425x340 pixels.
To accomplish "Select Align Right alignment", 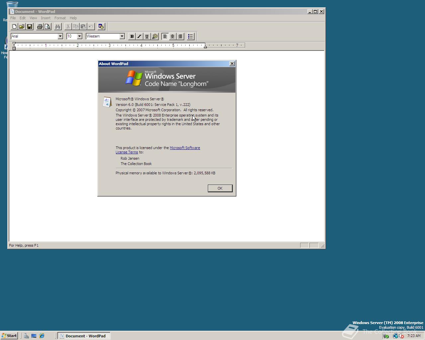I will pyautogui.click(x=180, y=37).
